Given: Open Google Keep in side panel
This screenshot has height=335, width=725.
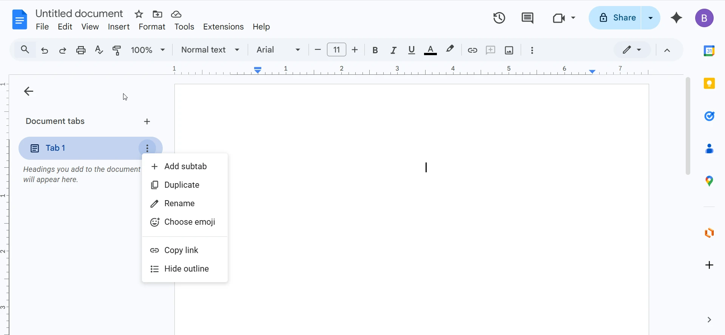Looking at the screenshot, I should (x=709, y=83).
